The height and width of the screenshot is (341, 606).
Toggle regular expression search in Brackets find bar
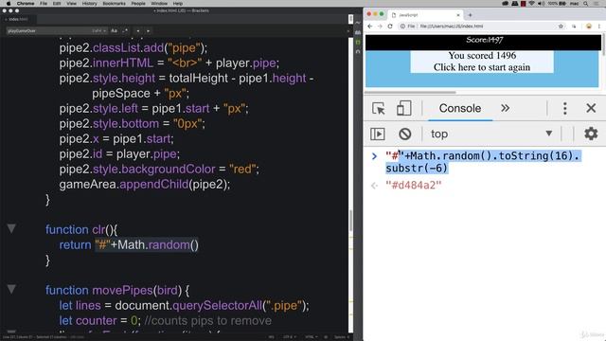pos(125,30)
